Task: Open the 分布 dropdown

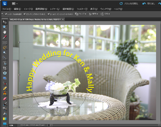Action: click(x=105, y=14)
